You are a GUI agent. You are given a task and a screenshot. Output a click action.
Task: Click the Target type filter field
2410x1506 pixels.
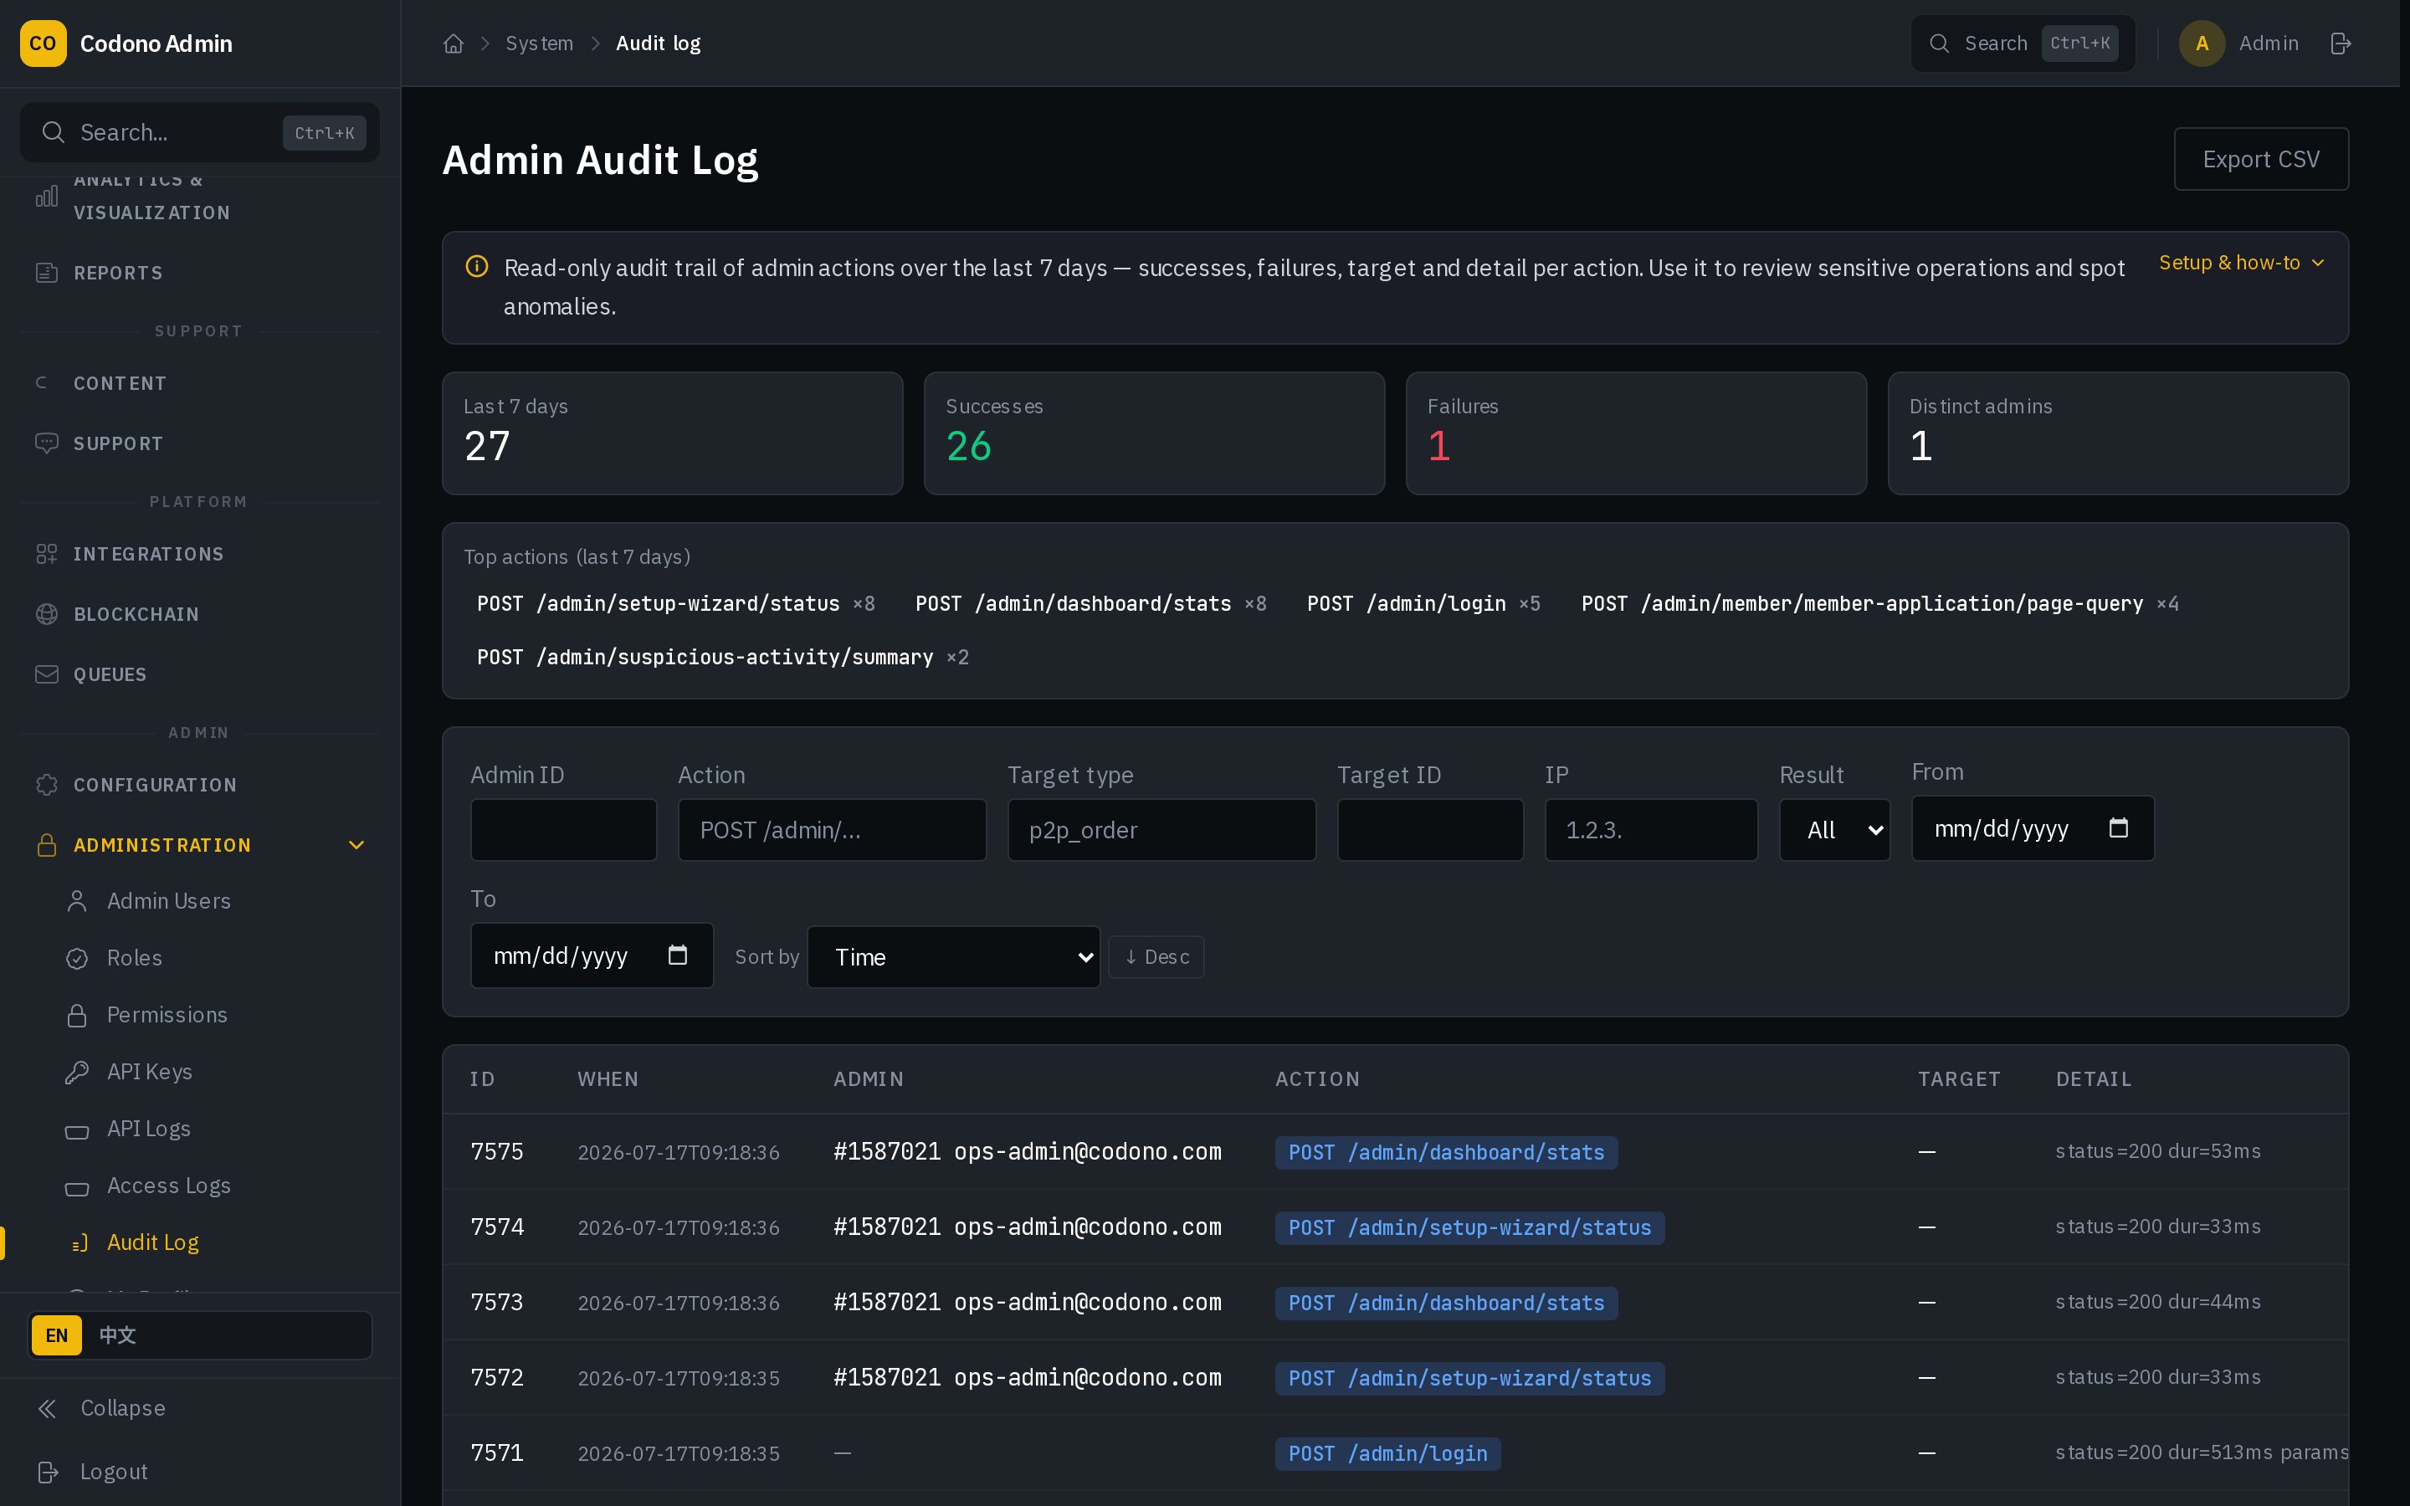click(1161, 830)
